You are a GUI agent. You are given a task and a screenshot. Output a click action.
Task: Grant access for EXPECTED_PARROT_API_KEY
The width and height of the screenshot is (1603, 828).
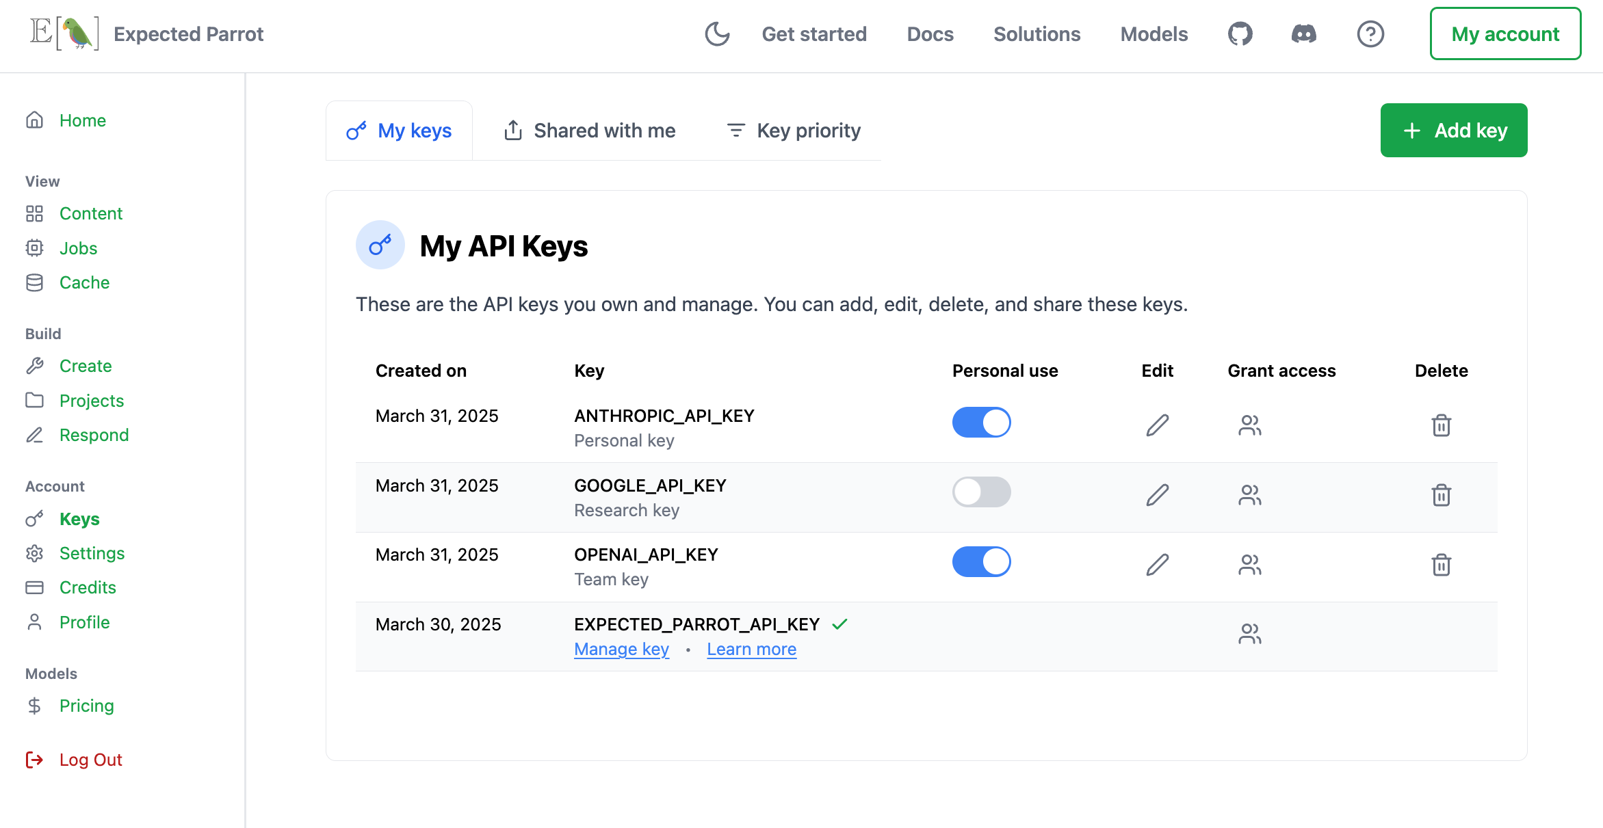(x=1249, y=634)
